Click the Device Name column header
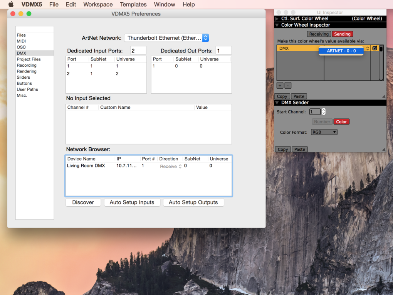This screenshot has width=393, height=295. point(90,159)
